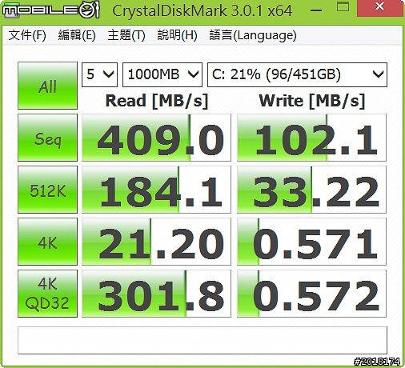This screenshot has width=405, height=368.
Task: Click the Read [MB/s] column header
Action: (157, 102)
